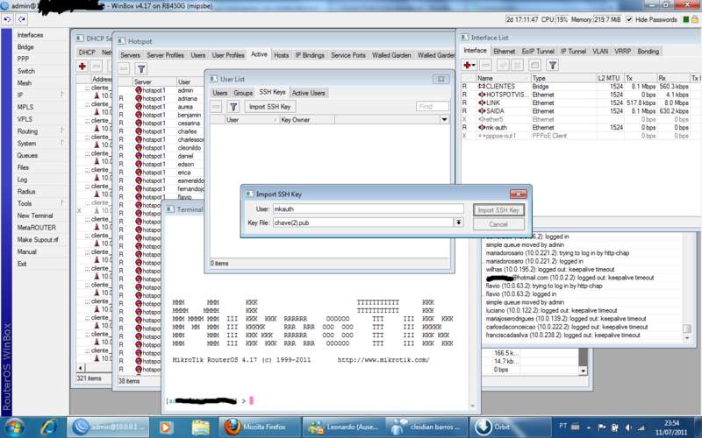Open the VLAN tab in Interface List
Viewport: 702px width, 438px height.
[600, 52]
